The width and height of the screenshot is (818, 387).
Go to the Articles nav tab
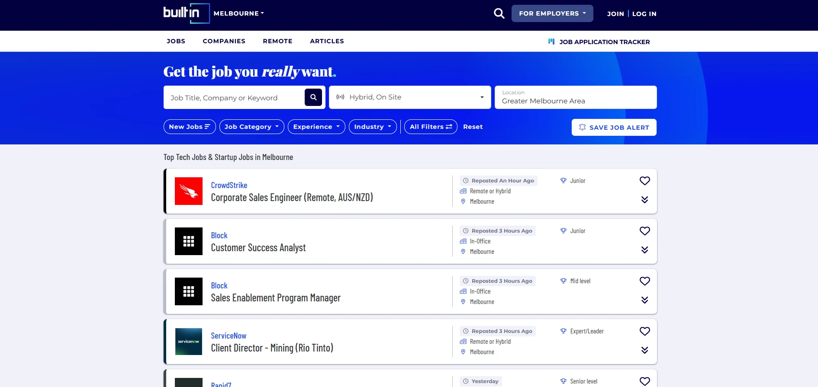327,41
